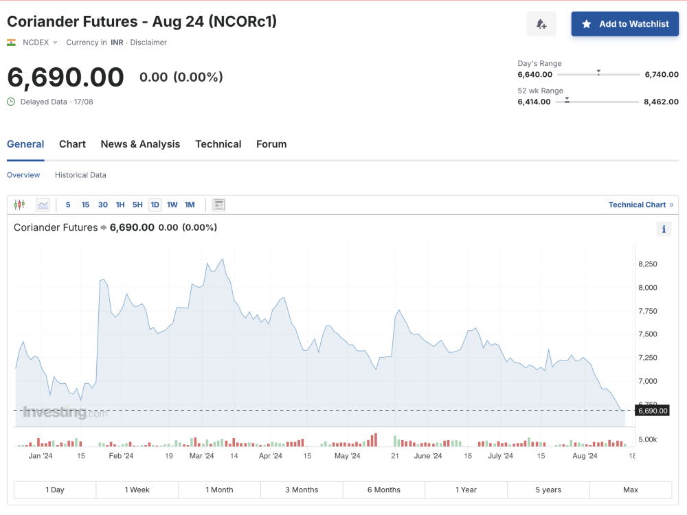Set chart interval to 15 minutes
Viewport: 687px width, 515px height.
(x=85, y=205)
